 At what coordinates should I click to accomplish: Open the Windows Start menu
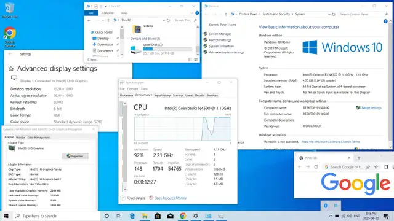click(6, 215)
